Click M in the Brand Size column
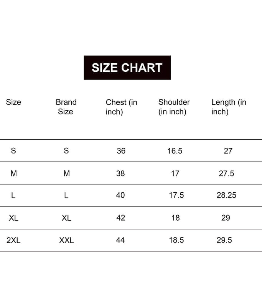Image resolution: width=262 pixels, height=307 pixels. point(66,173)
